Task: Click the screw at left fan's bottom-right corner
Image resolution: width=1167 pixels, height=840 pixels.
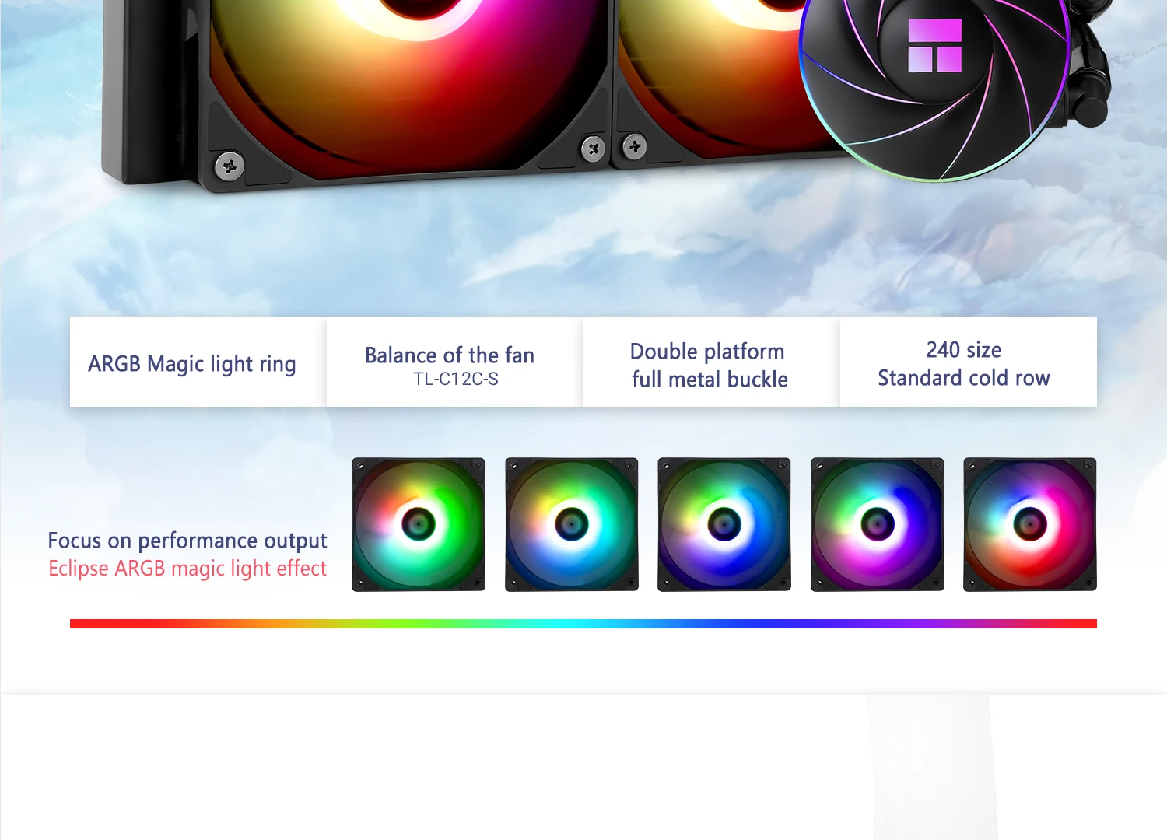Action: click(593, 148)
